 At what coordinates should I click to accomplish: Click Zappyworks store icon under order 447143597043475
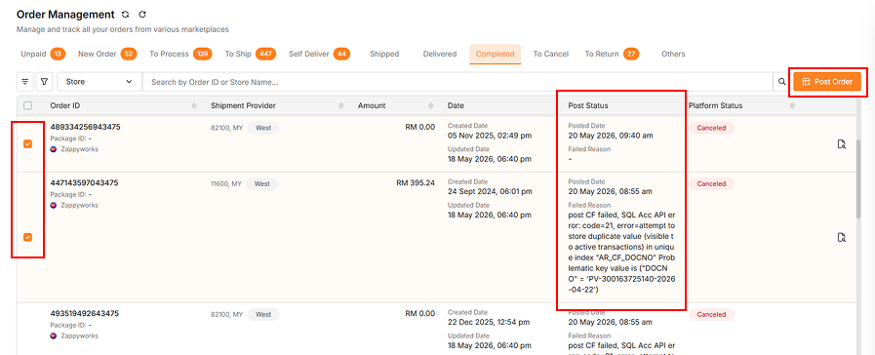click(54, 205)
